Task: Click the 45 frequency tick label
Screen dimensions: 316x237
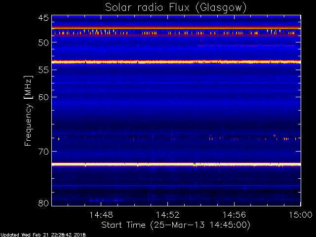Action: [43, 18]
